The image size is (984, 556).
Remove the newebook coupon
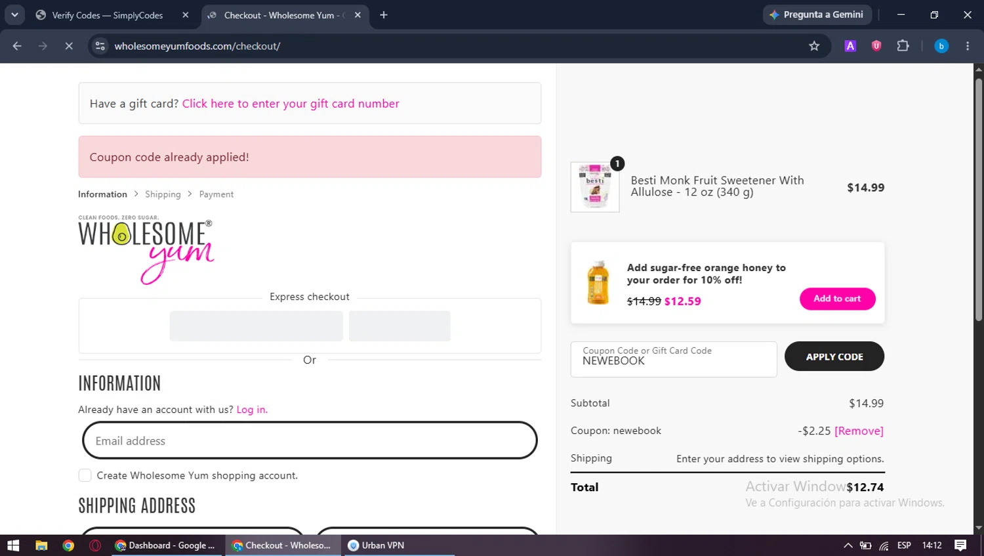859,431
